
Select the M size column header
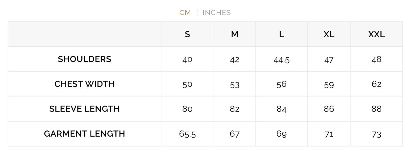click(235, 34)
